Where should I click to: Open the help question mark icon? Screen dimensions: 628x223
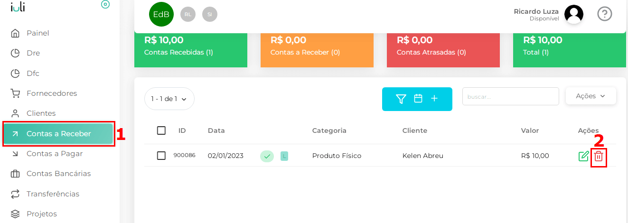[x=604, y=14]
